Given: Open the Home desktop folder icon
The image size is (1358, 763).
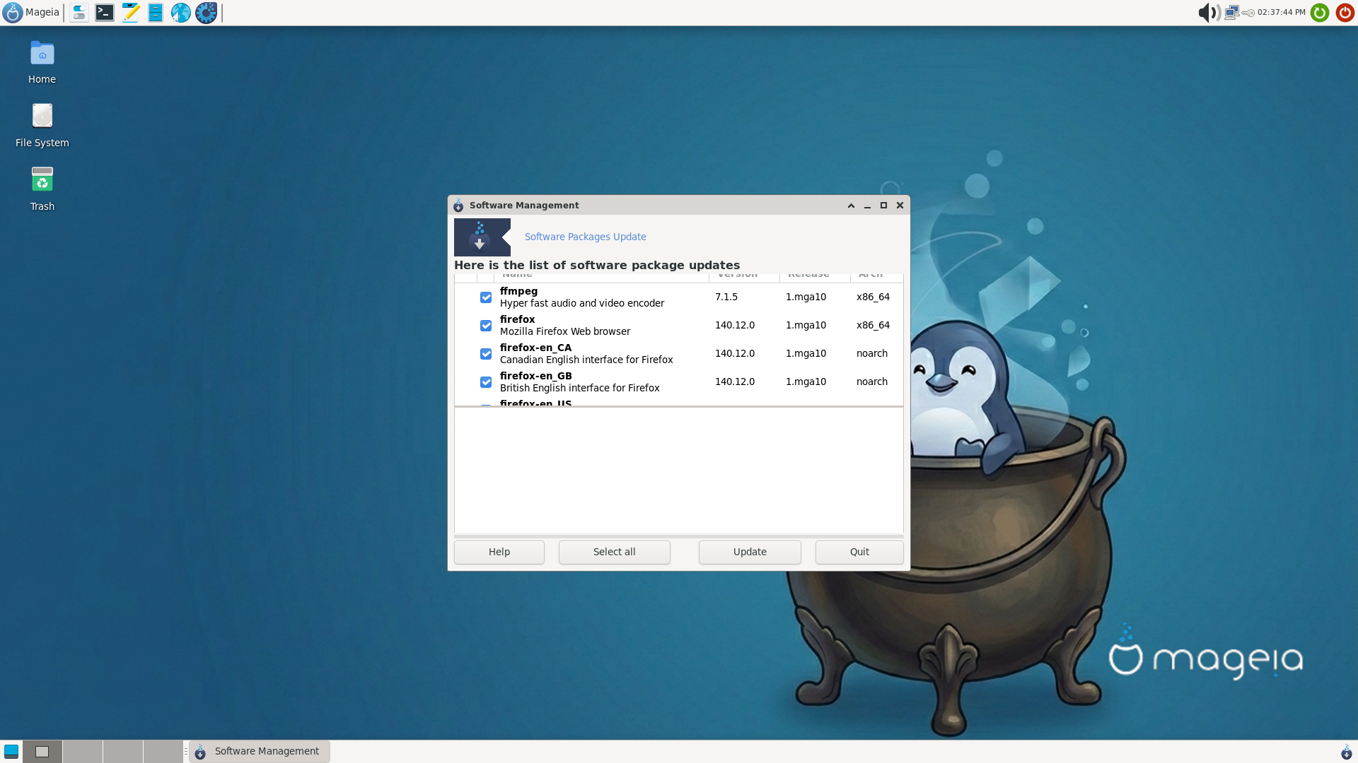Looking at the screenshot, I should 42,62.
